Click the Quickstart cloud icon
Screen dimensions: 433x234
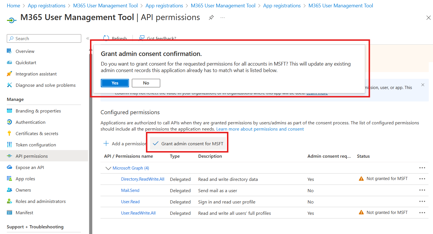tap(9, 62)
